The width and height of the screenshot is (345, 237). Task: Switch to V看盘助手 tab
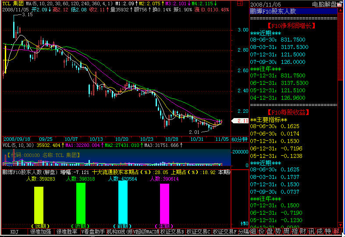pyautogui.click(x=93, y=231)
